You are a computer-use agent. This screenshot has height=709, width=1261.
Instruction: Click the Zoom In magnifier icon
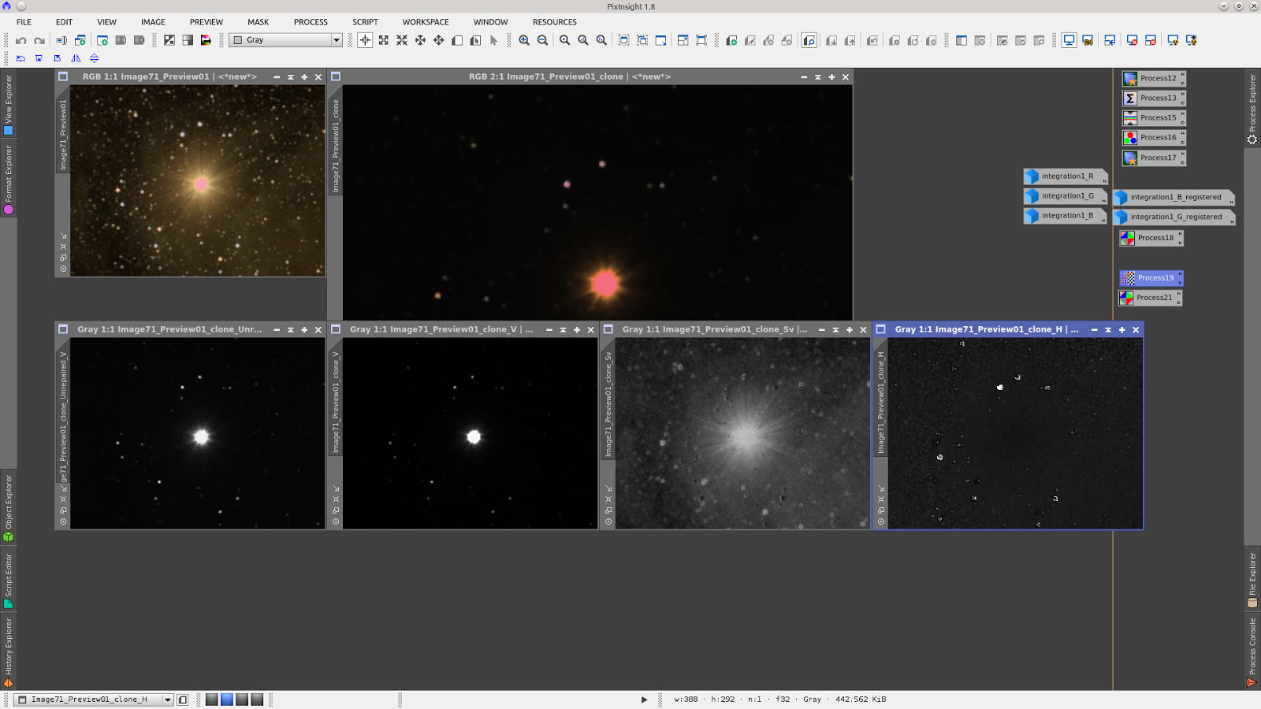tap(524, 40)
